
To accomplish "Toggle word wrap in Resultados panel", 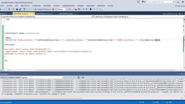I will (x=83, y=77).
